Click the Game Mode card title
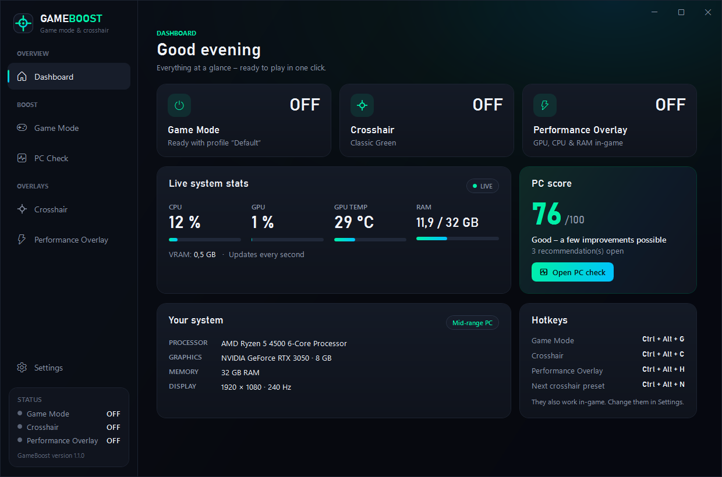 pos(193,130)
